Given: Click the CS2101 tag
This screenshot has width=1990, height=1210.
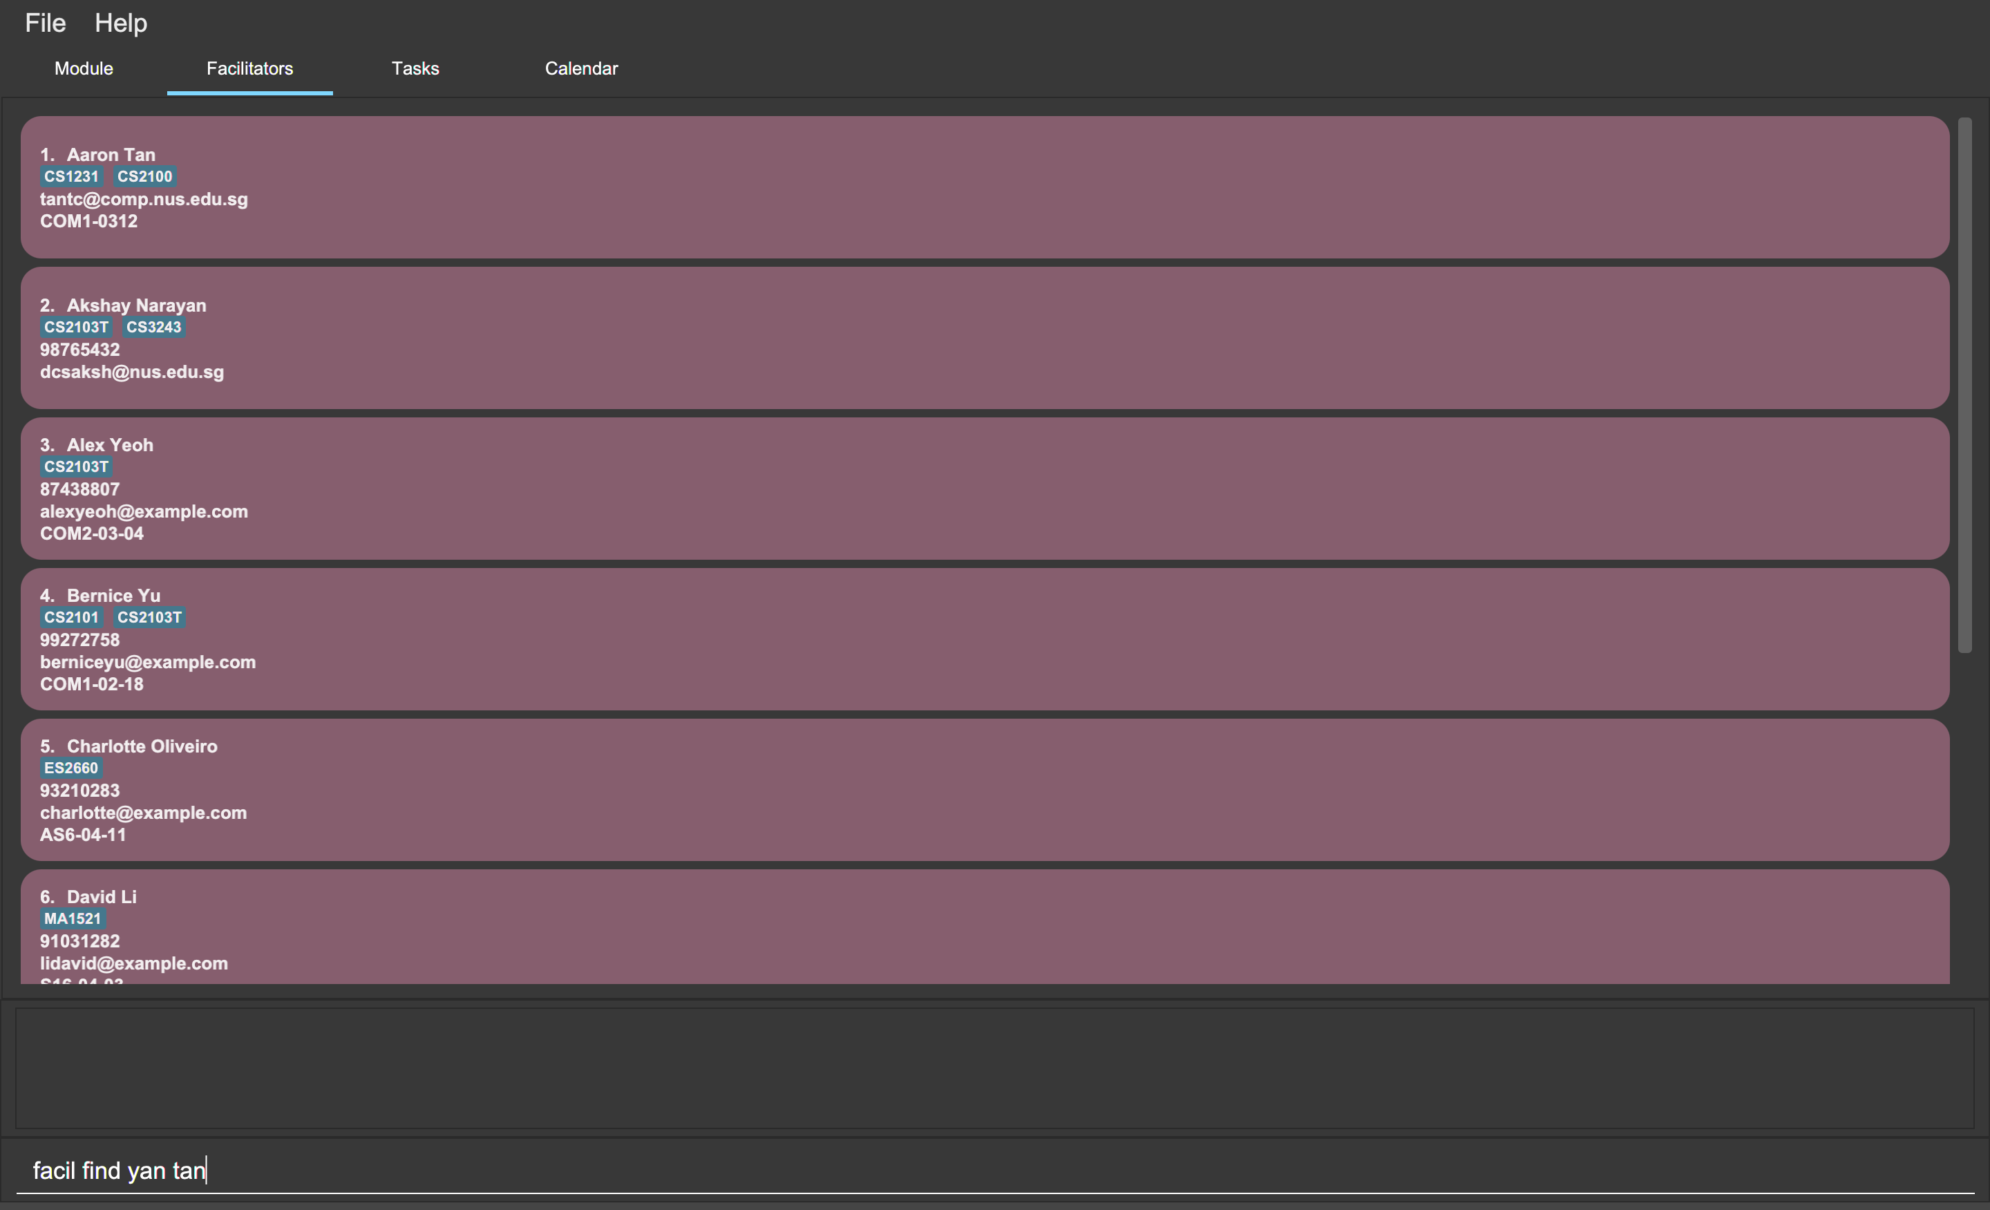Looking at the screenshot, I should [71, 617].
